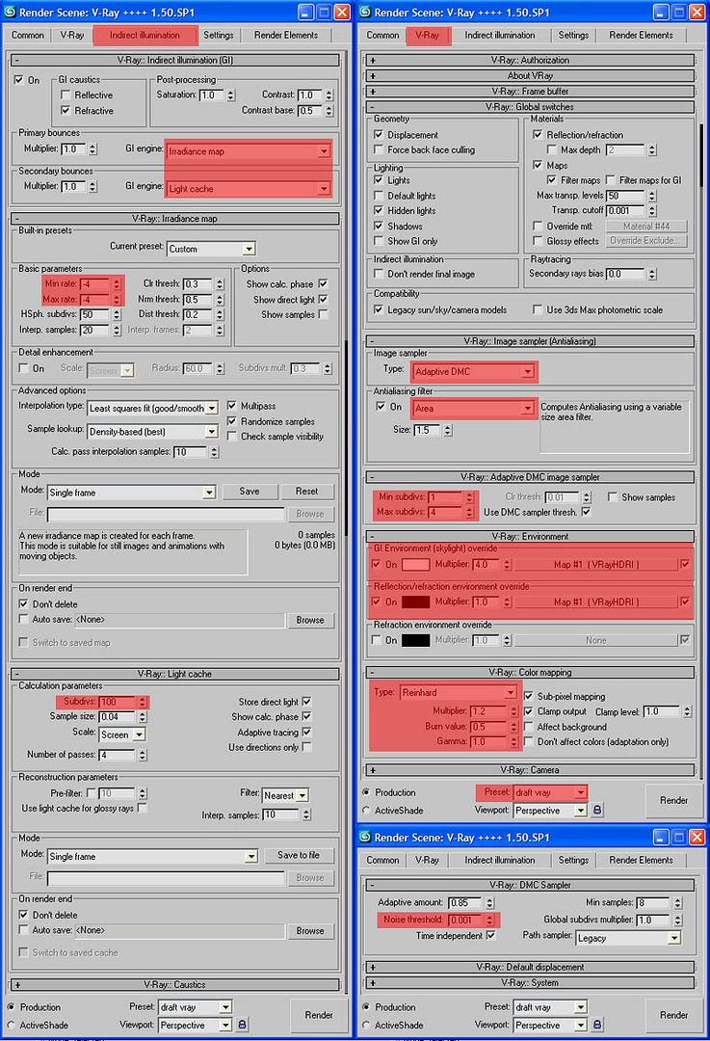Open the Settings tab in the Indirect illumination window
The image size is (710, 1041).
pos(219,36)
